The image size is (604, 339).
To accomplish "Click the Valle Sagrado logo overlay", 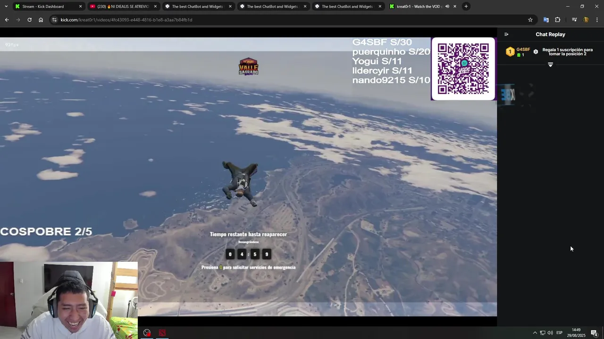I will pyautogui.click(x=249, y=66).
